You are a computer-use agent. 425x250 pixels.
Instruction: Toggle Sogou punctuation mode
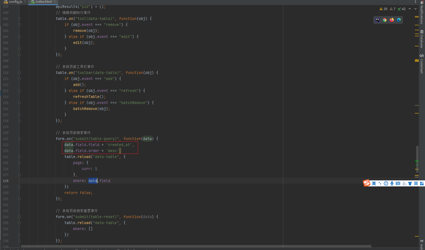click(380, 183)
